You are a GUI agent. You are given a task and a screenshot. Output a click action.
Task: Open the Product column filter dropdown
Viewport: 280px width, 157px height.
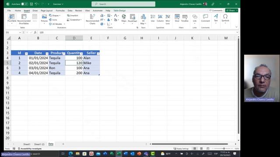click(64, 54)
